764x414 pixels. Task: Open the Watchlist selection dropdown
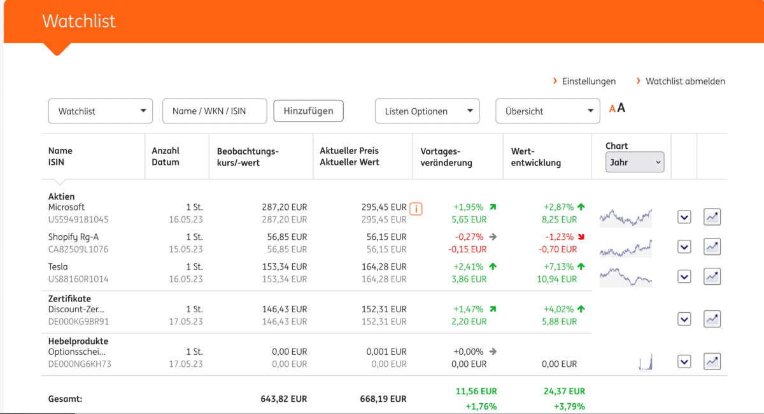100,111
